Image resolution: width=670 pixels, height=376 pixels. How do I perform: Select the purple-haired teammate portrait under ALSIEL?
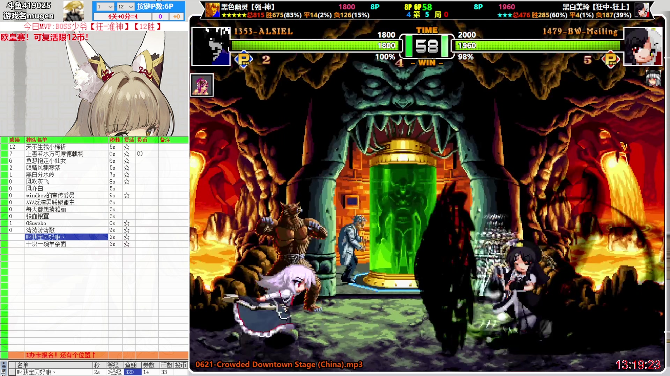click(202, 85)
